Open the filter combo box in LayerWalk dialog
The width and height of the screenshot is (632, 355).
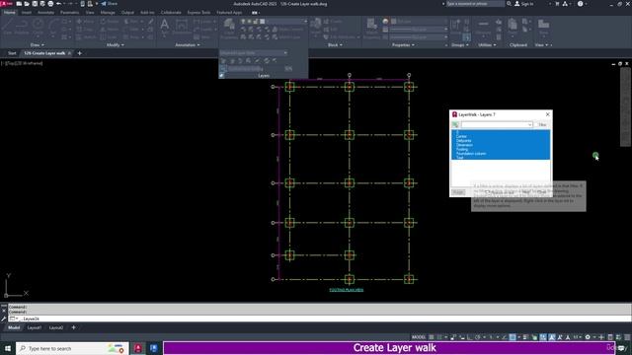[497, 125]
